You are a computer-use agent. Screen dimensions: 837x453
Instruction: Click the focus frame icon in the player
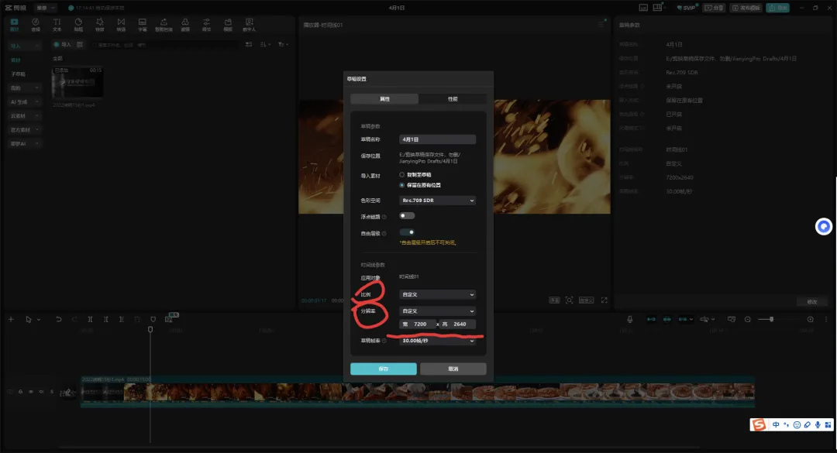[x=570, y=300]
